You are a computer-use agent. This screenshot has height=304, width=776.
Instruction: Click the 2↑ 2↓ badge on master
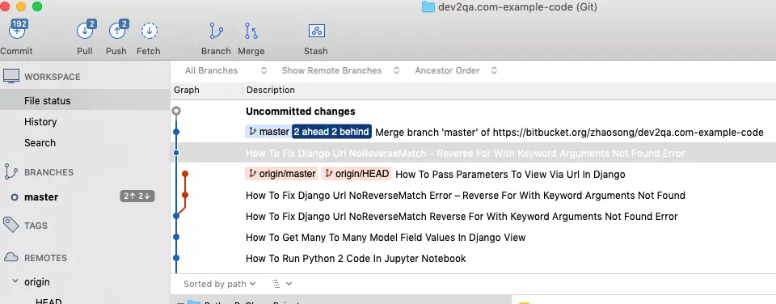tap(137, 196)
